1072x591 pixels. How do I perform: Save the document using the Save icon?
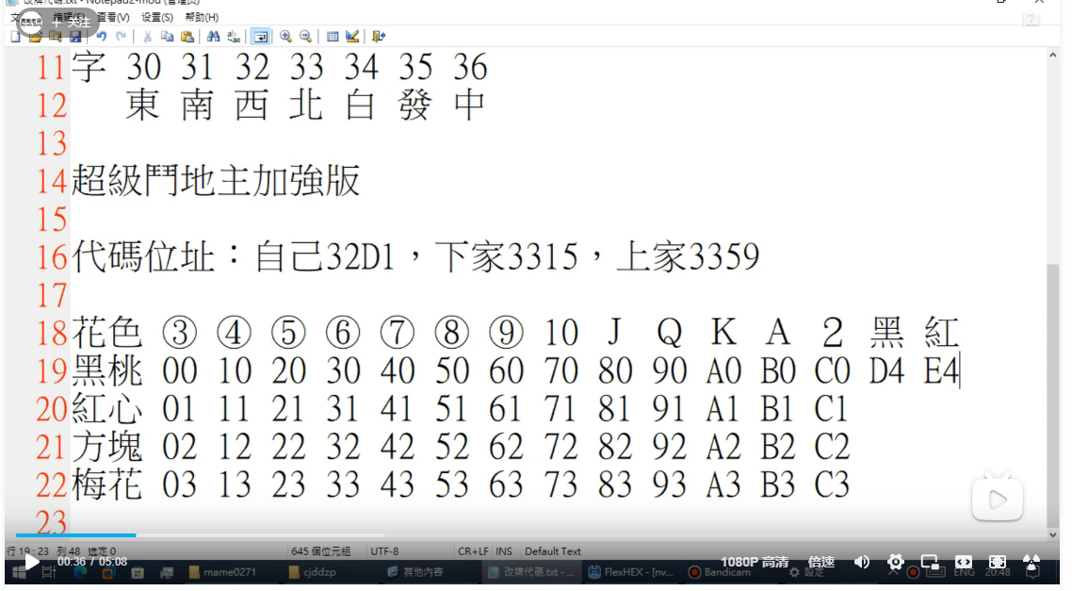tap(74, 35)
